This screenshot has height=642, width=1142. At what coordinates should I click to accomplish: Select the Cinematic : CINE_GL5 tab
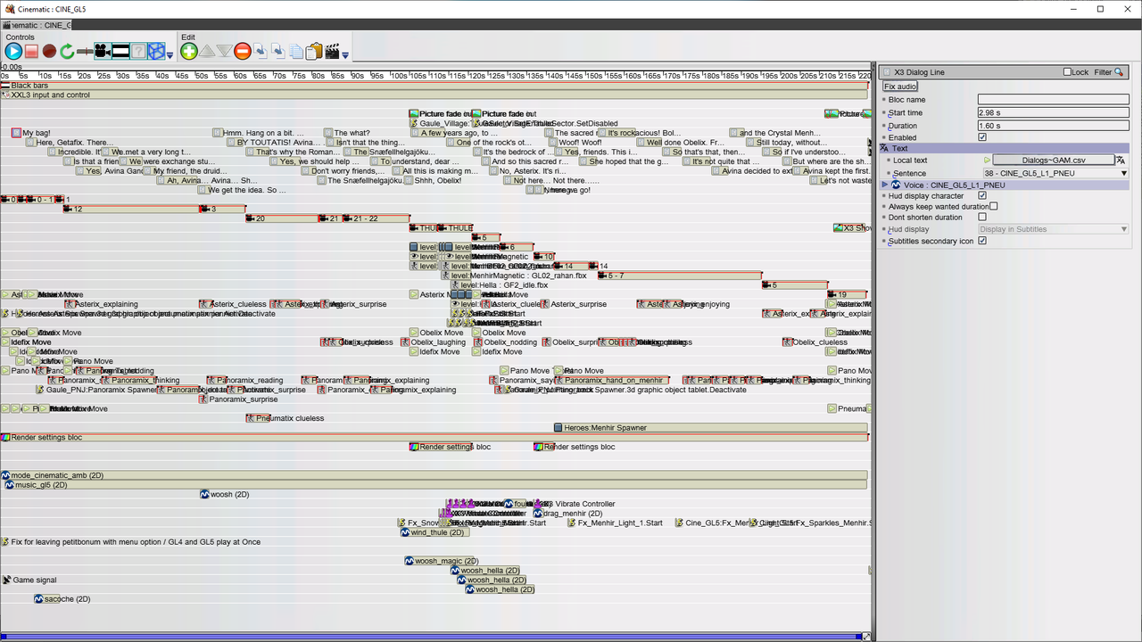click(x=36, y=25)
